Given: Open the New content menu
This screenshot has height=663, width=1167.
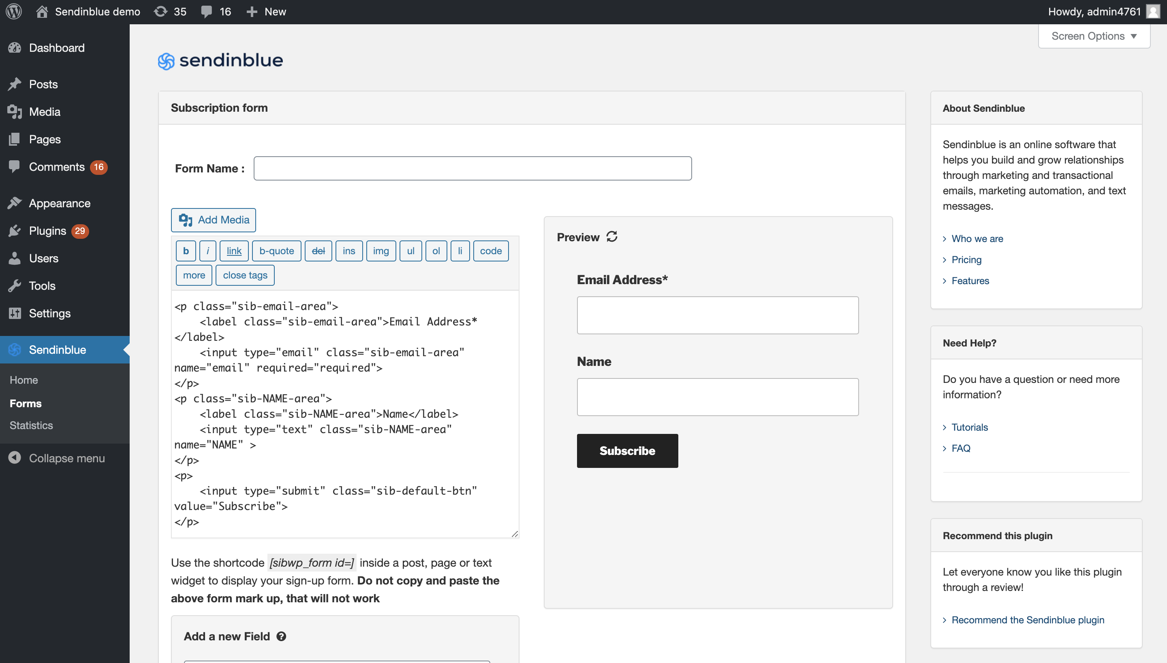Looking at the screenshot, I should coord(266,11).
